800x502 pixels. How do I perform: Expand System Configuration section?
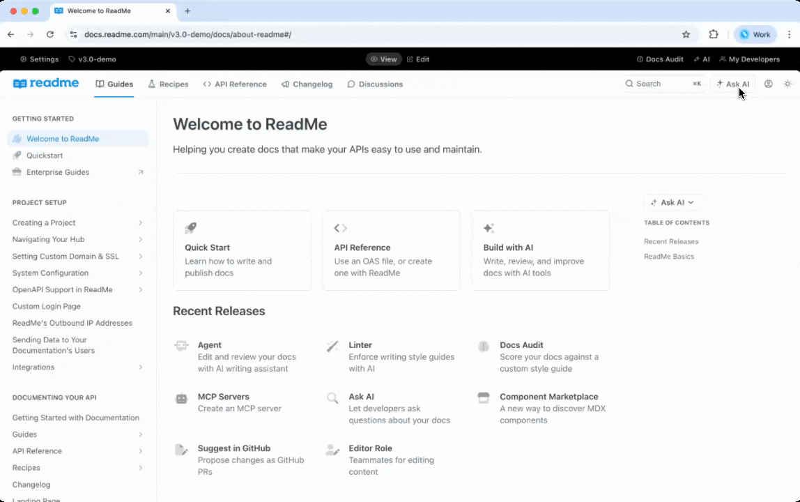pos(140,273)
